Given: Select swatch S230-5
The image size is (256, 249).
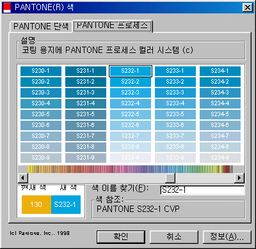Looking at the screenshot, I should coord(41,114).
